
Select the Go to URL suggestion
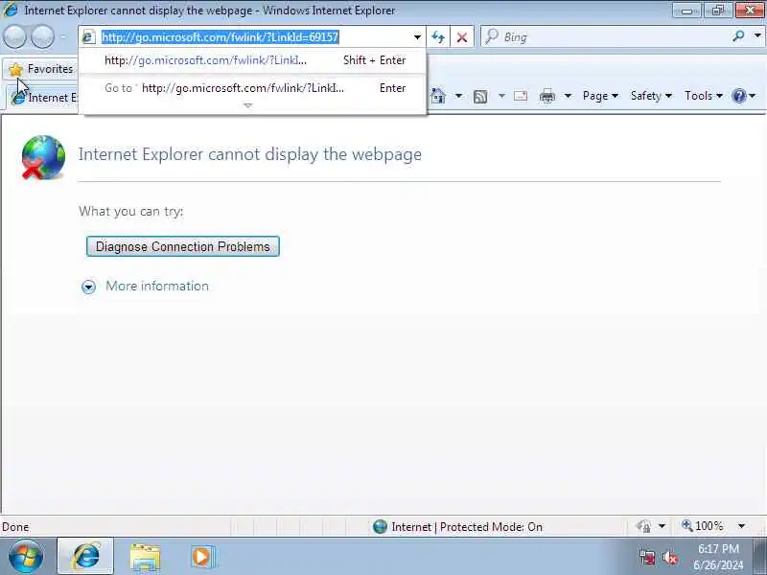[254, 88]
